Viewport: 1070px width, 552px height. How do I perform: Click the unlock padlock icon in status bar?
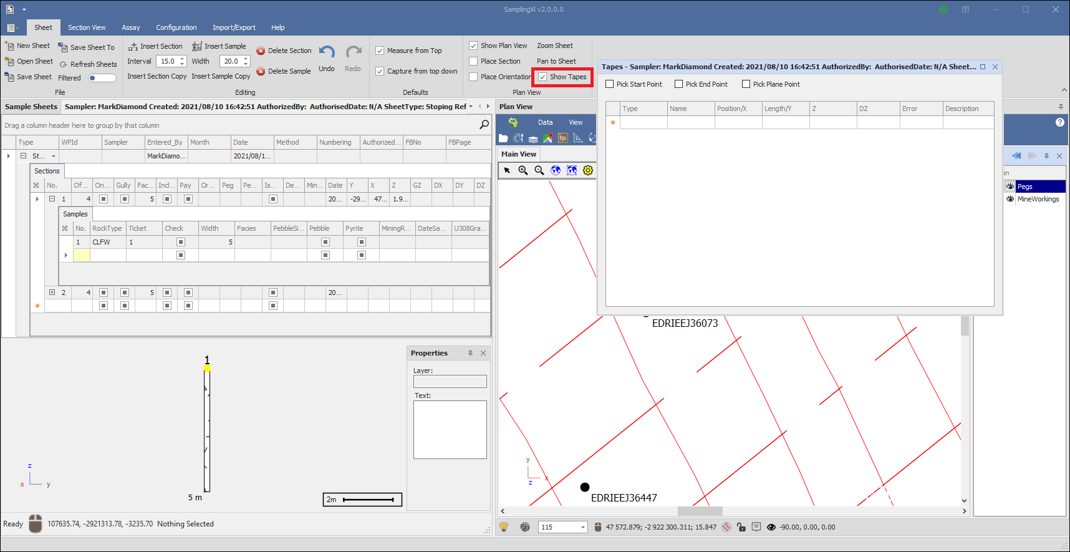[x=741, y=527]
